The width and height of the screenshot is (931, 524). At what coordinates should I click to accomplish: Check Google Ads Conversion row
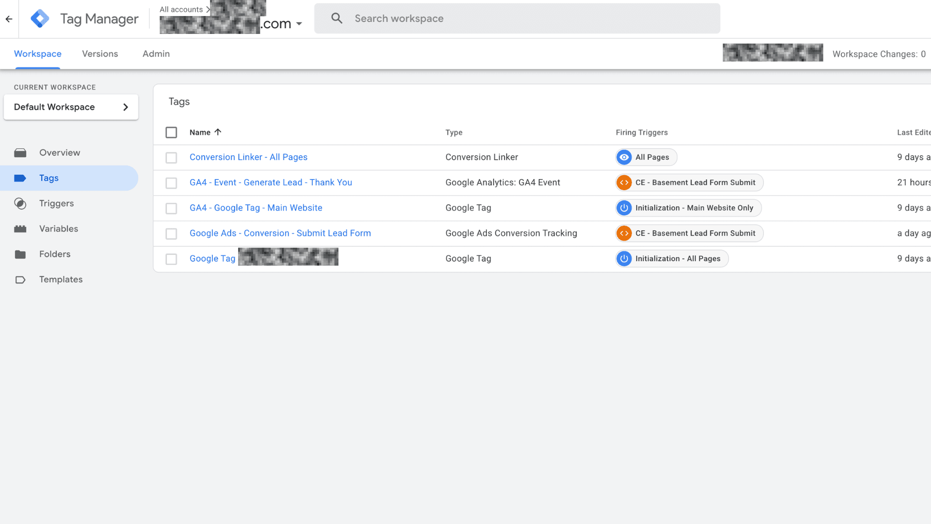171,234
